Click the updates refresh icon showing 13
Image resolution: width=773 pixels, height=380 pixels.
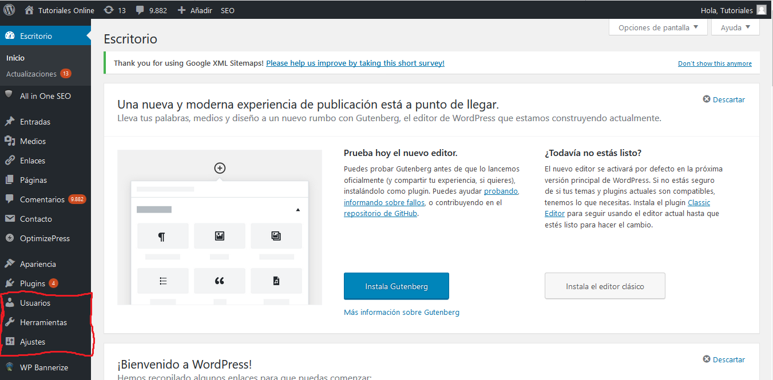[108, 10]
